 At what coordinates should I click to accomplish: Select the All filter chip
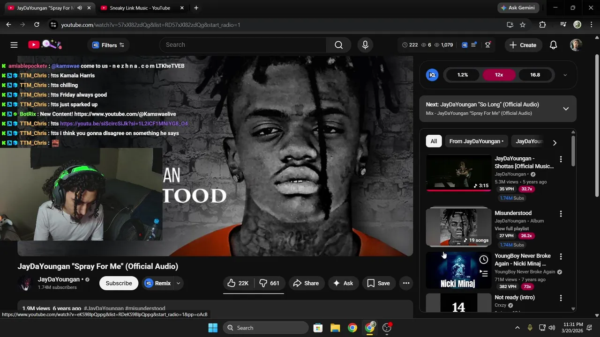pyautogui.click(x=434, y=141)
